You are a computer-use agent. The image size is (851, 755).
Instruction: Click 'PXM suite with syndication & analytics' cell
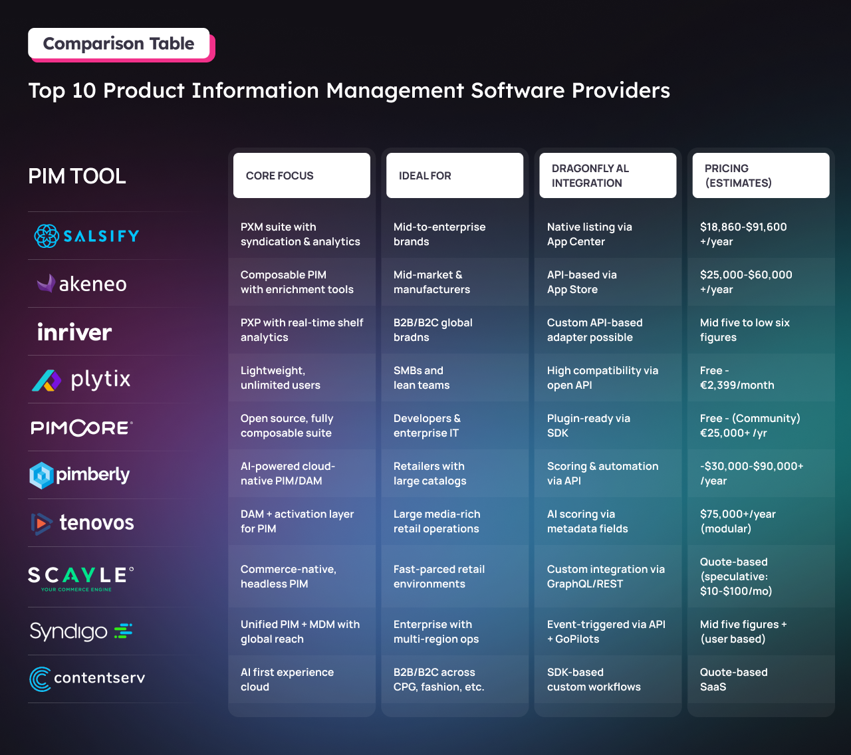301,235
